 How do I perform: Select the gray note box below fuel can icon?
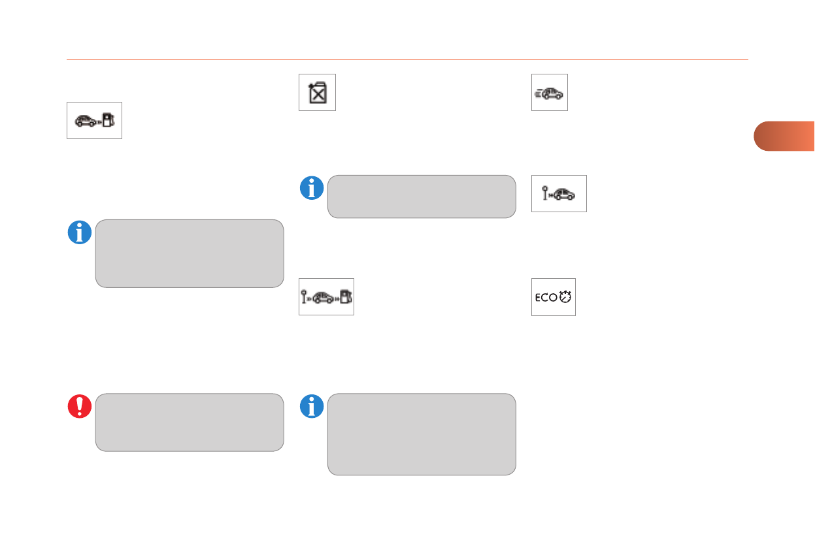click(422, 196)
